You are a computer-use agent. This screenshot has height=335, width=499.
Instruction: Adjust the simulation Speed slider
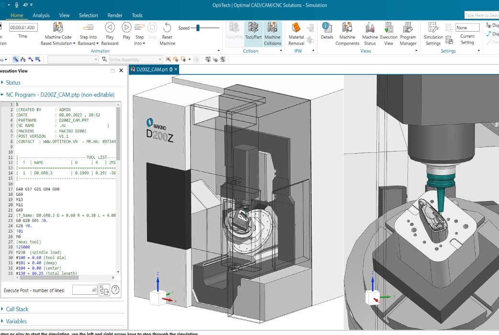point(198,28)
